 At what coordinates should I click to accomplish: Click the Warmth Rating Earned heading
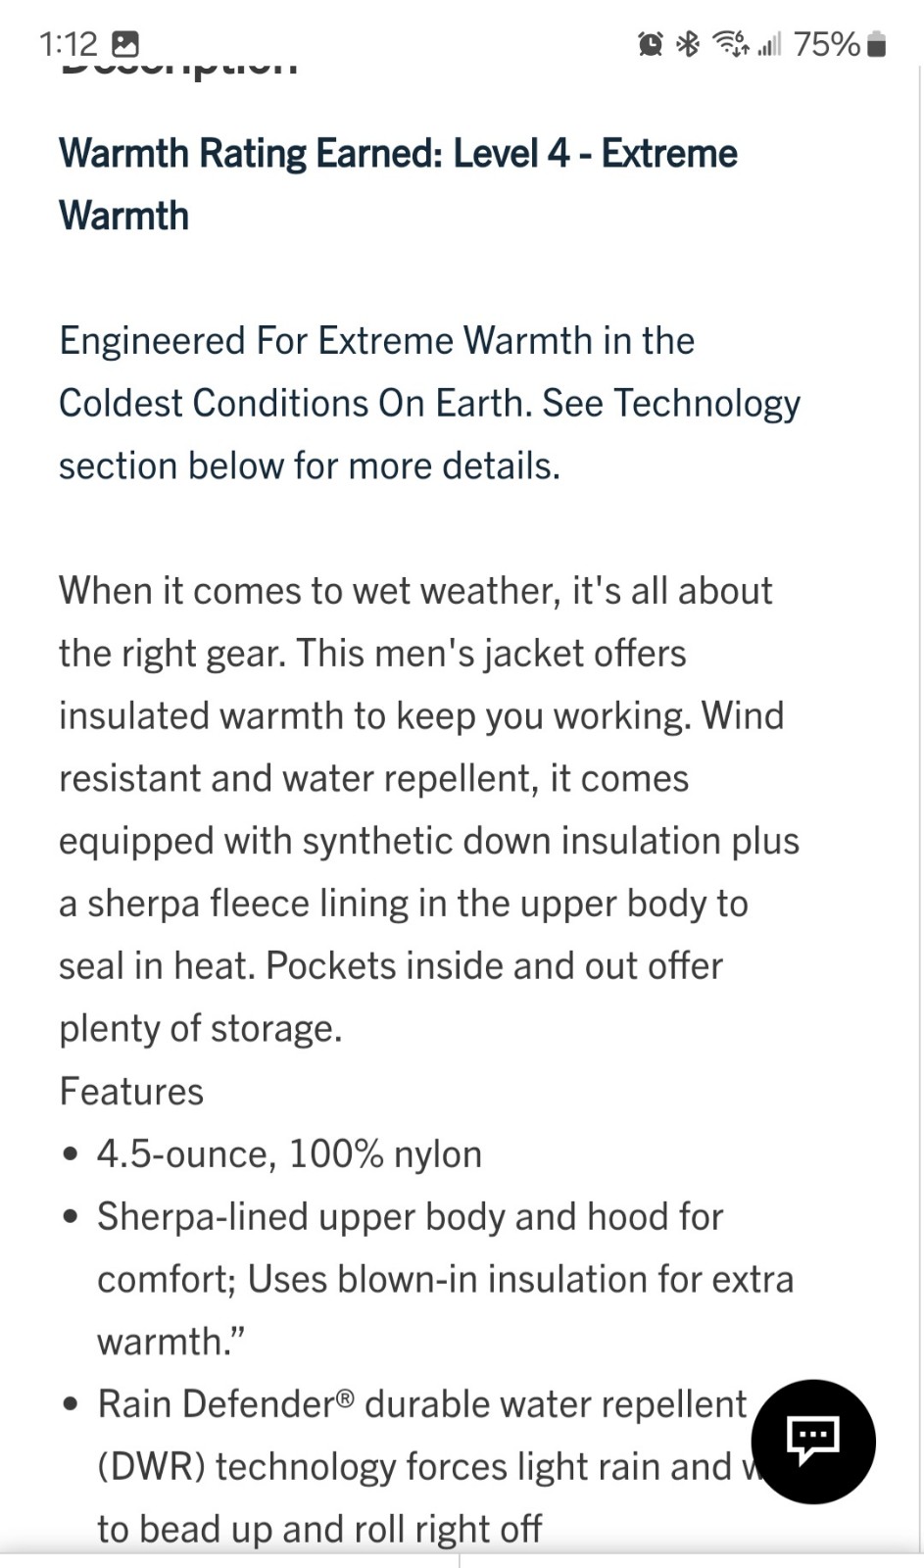[398, 184]
